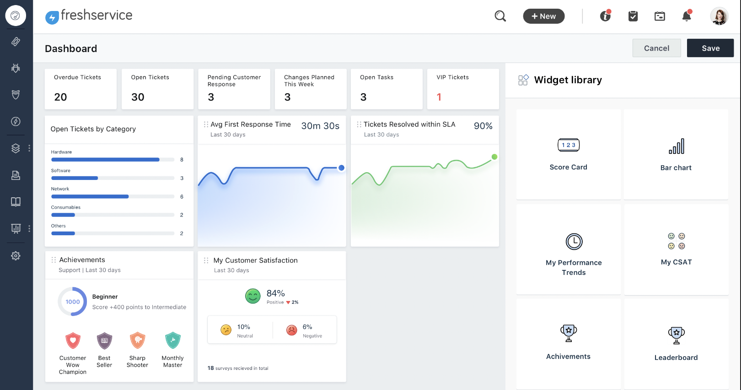Grab the Tickets Resolved within SLA drag handle
Image resolution: width=741 pixels, height=390 pixels.
[359, 124]
